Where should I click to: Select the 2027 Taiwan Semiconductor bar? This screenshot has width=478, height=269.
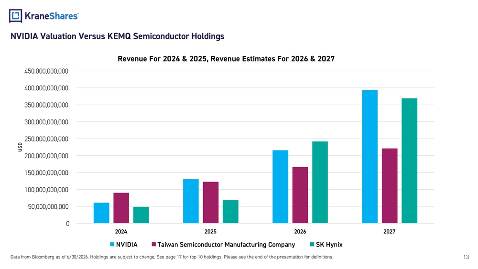point(390,186)
